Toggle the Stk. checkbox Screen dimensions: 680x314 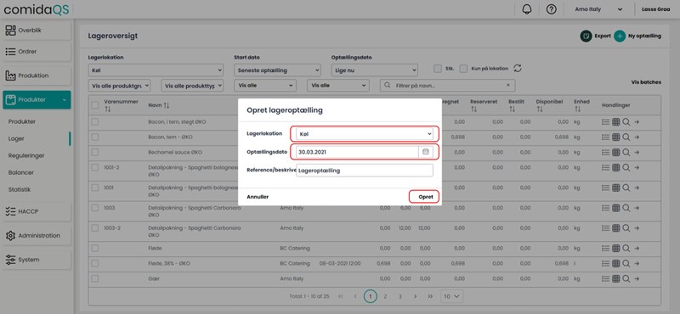pos(438,69)
